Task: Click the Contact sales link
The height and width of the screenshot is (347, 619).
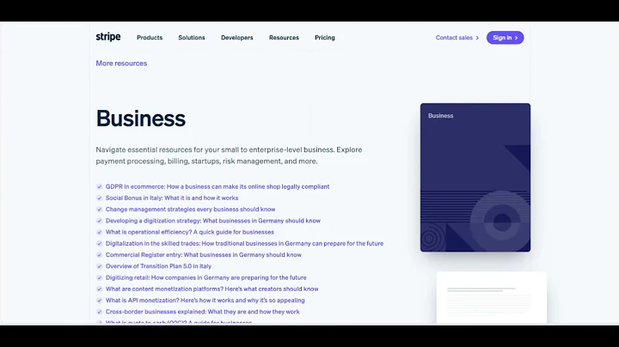Action: 457,38
